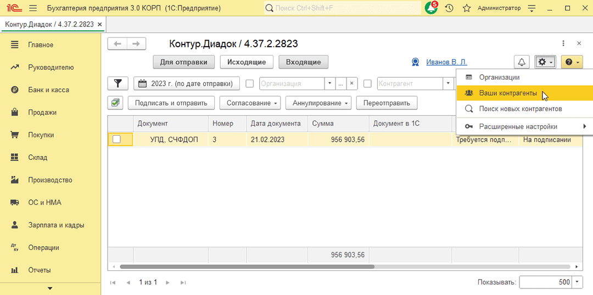Open favorites star icon in title bar
The width and height of the screenshot is (593, 295).
(x=467, y=8)
